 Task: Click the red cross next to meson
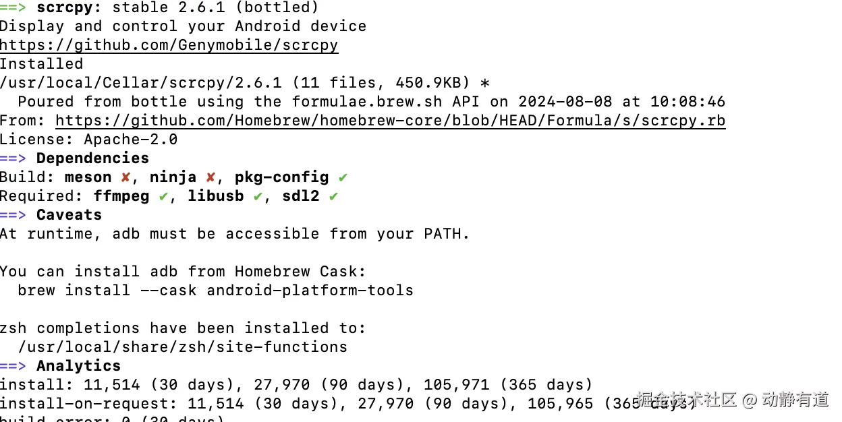[125, 177]
